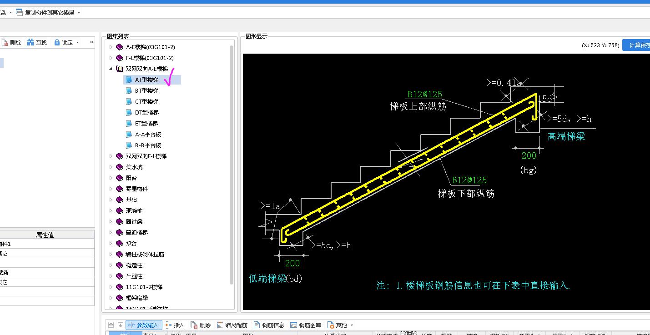Click the 牛腿柱 book icon
This screenshot has height=335, width=650.
pos(120,276)
